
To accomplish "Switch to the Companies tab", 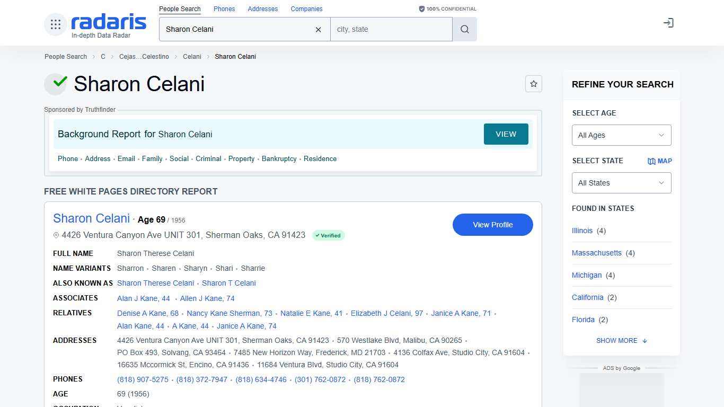I will 306,8.
